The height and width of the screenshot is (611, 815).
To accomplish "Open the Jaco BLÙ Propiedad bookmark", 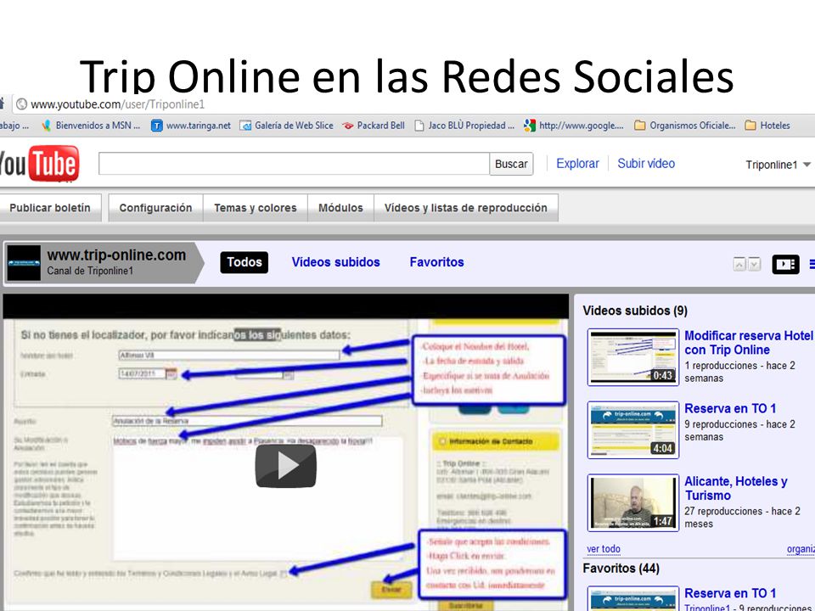I will 464,126.
